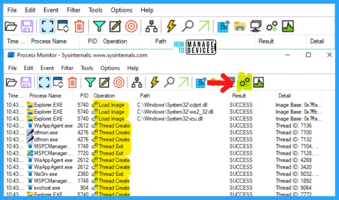Image resolution: width=339 pixels, height=200 pixels.
Task: Click lightning bolt icon in front window
Action: [155, 82]
